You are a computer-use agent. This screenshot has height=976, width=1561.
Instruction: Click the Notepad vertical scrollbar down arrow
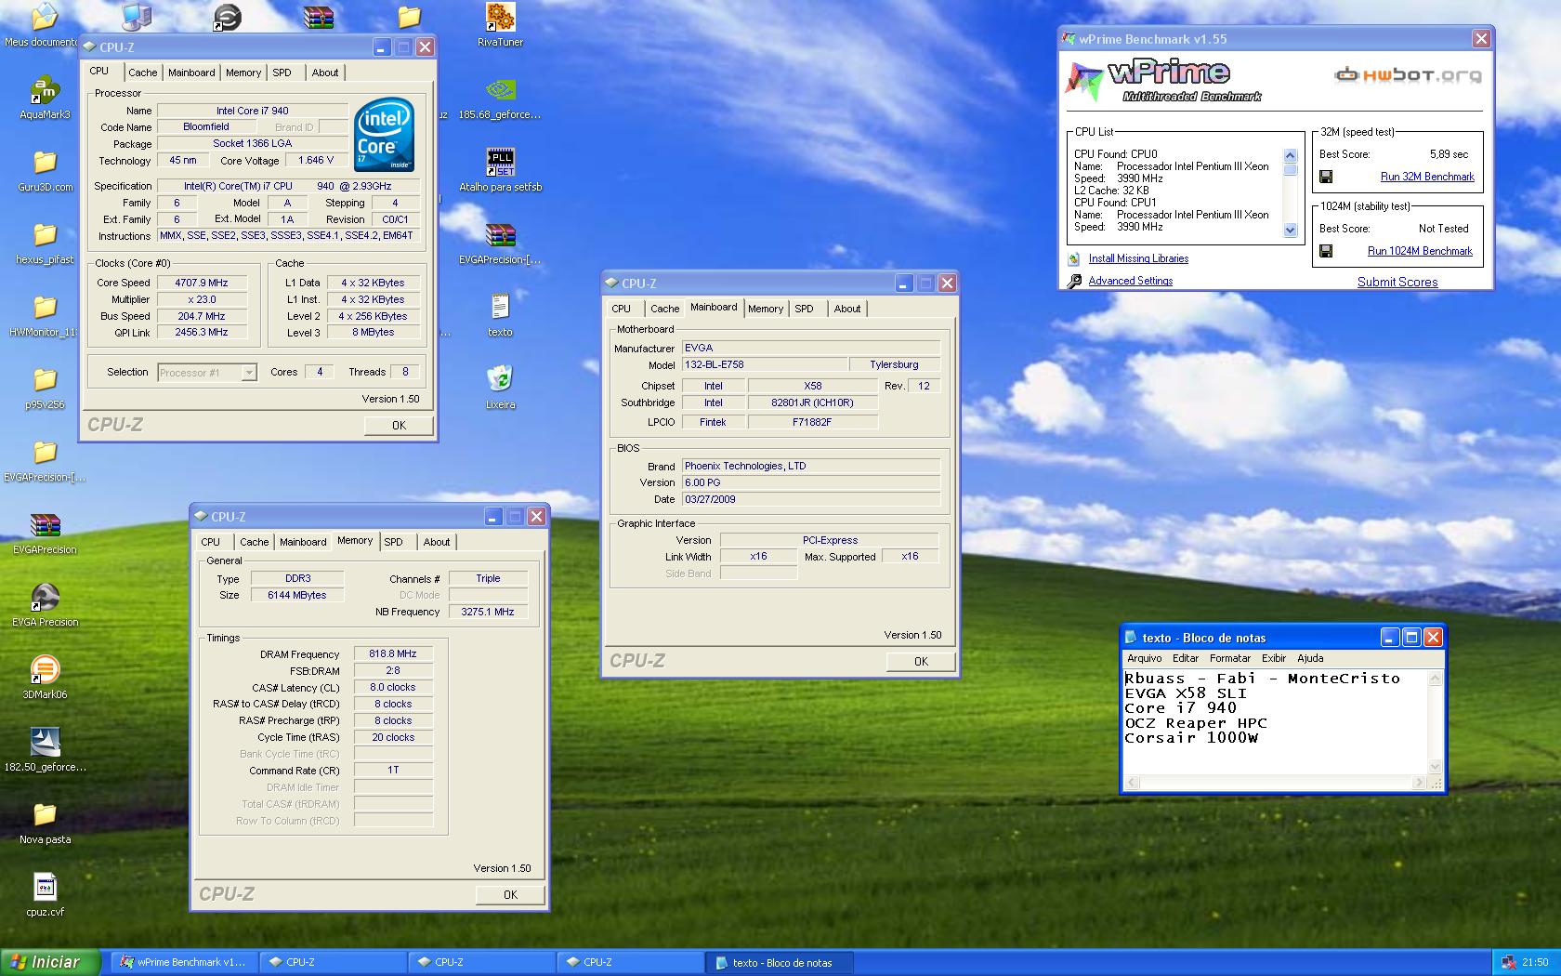(1435, 767)
